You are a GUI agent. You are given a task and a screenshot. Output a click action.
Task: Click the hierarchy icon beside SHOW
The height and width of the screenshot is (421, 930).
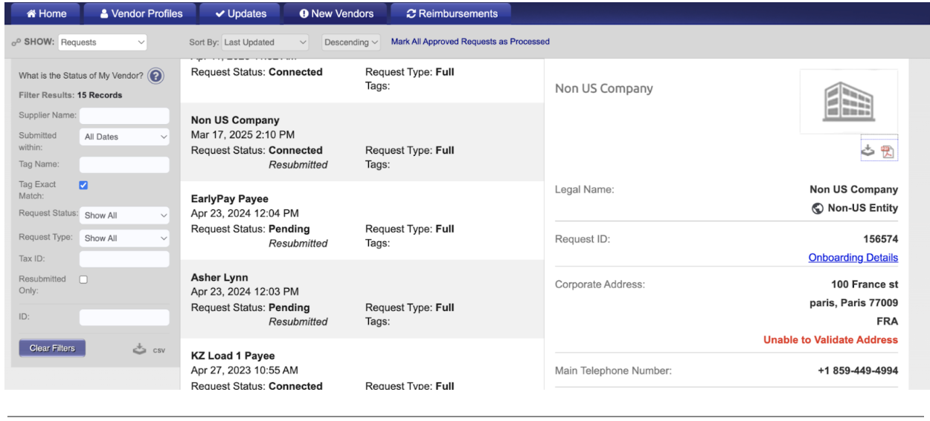click(x=16, y=43)
